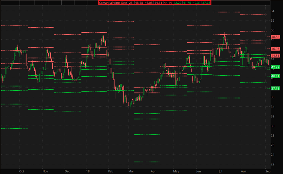Select the green 41.75 value in header
The height and width of the screenshot is (174, 283).
tap(187, 3)
